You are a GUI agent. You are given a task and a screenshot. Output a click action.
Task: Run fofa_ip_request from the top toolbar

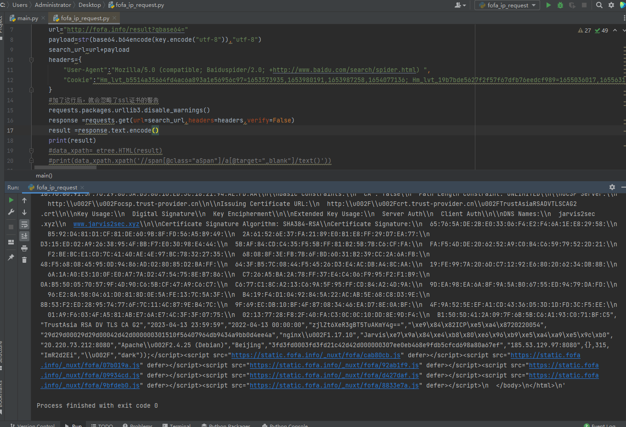pos(548,5)
